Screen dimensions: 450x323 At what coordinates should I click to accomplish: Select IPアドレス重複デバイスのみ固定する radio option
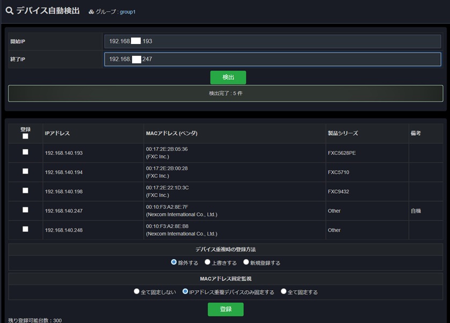tap(185, 291)
